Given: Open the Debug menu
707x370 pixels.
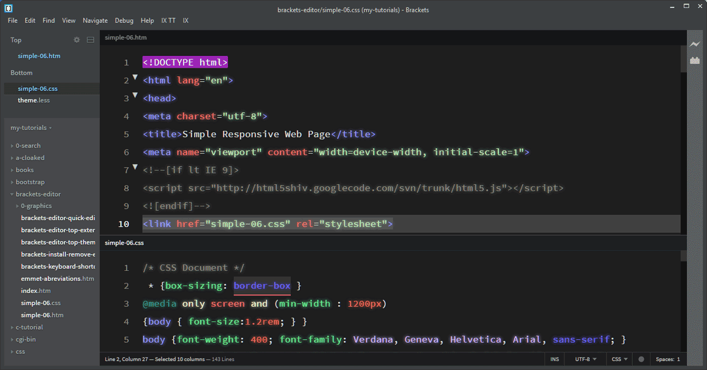Looking at the screenshot, I should point(124,21).
